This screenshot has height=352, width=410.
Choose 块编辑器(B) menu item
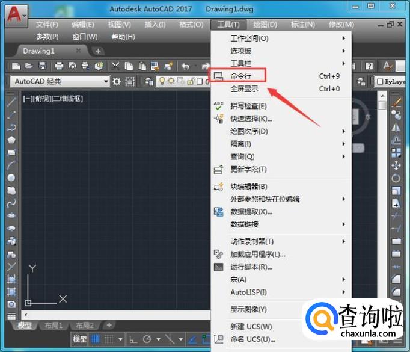click(281, 187)
